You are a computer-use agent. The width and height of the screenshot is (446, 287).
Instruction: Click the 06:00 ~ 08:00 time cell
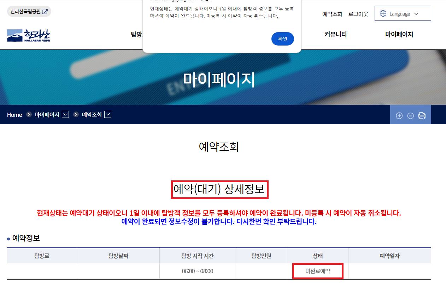pyautogui.click(x=197, y=271)
